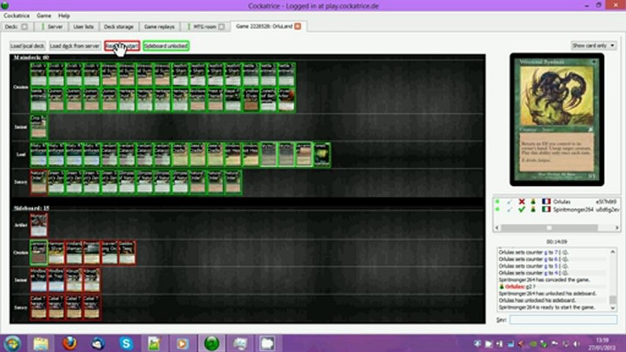The height and width of the screenshot is (352, 626).
Task: Click the player list scroll-left arrow
Action: pos(497,228)
